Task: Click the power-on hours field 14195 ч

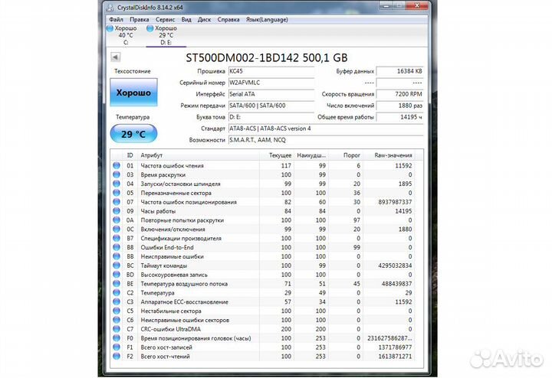Action: tap(399, 117)
